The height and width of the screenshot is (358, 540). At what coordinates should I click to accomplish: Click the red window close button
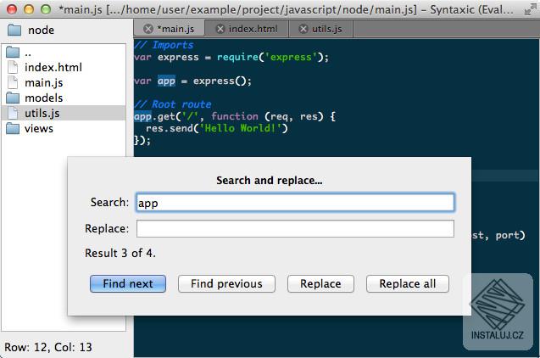[12, 9]
